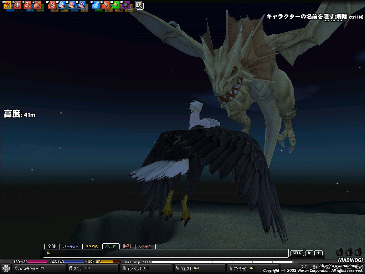Cast the F7 fire flame skill

tap(72, 5)
